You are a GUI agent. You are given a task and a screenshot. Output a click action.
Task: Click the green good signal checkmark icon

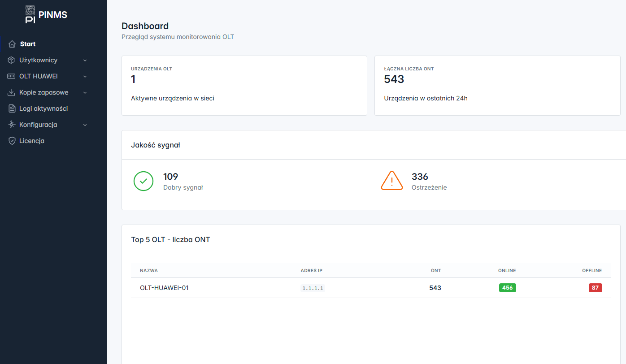143,181
